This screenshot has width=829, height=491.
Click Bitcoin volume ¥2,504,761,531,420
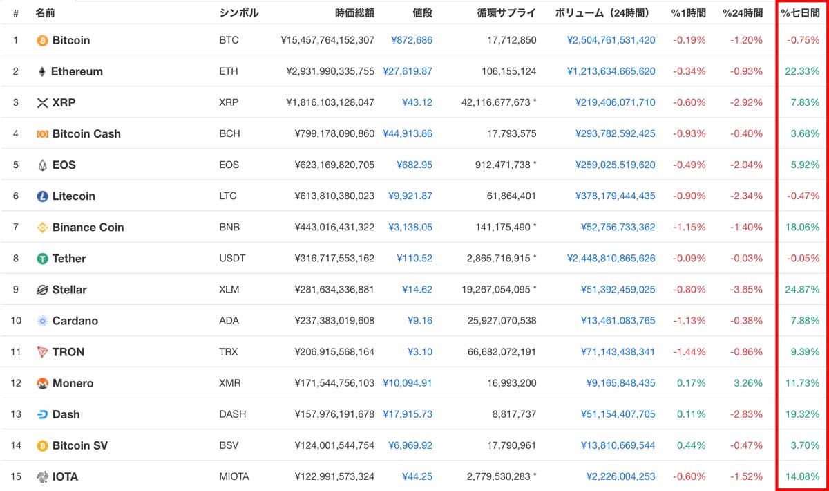[611, 40]
